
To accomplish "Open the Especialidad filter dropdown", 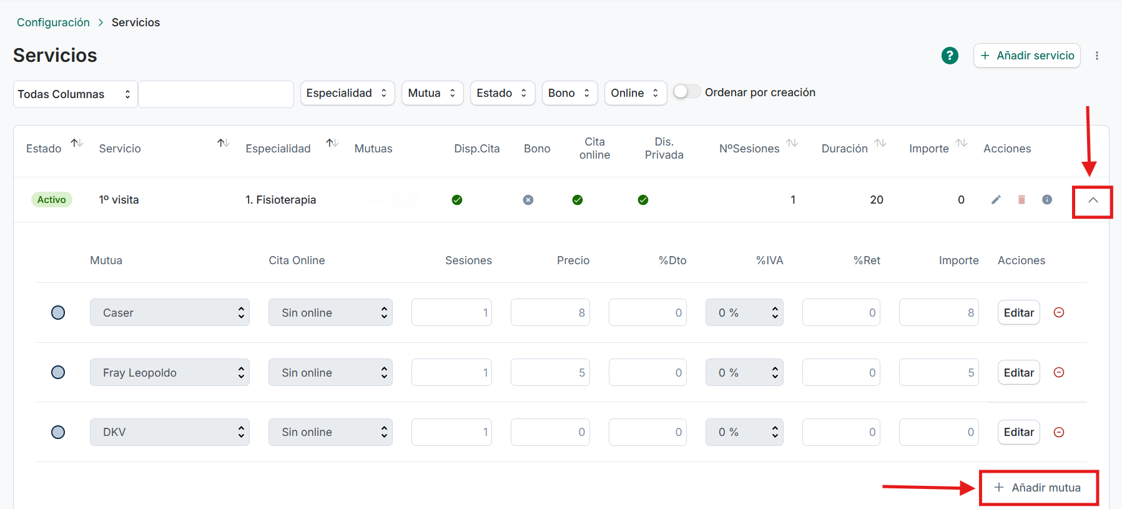I will (x=347, y=93).
